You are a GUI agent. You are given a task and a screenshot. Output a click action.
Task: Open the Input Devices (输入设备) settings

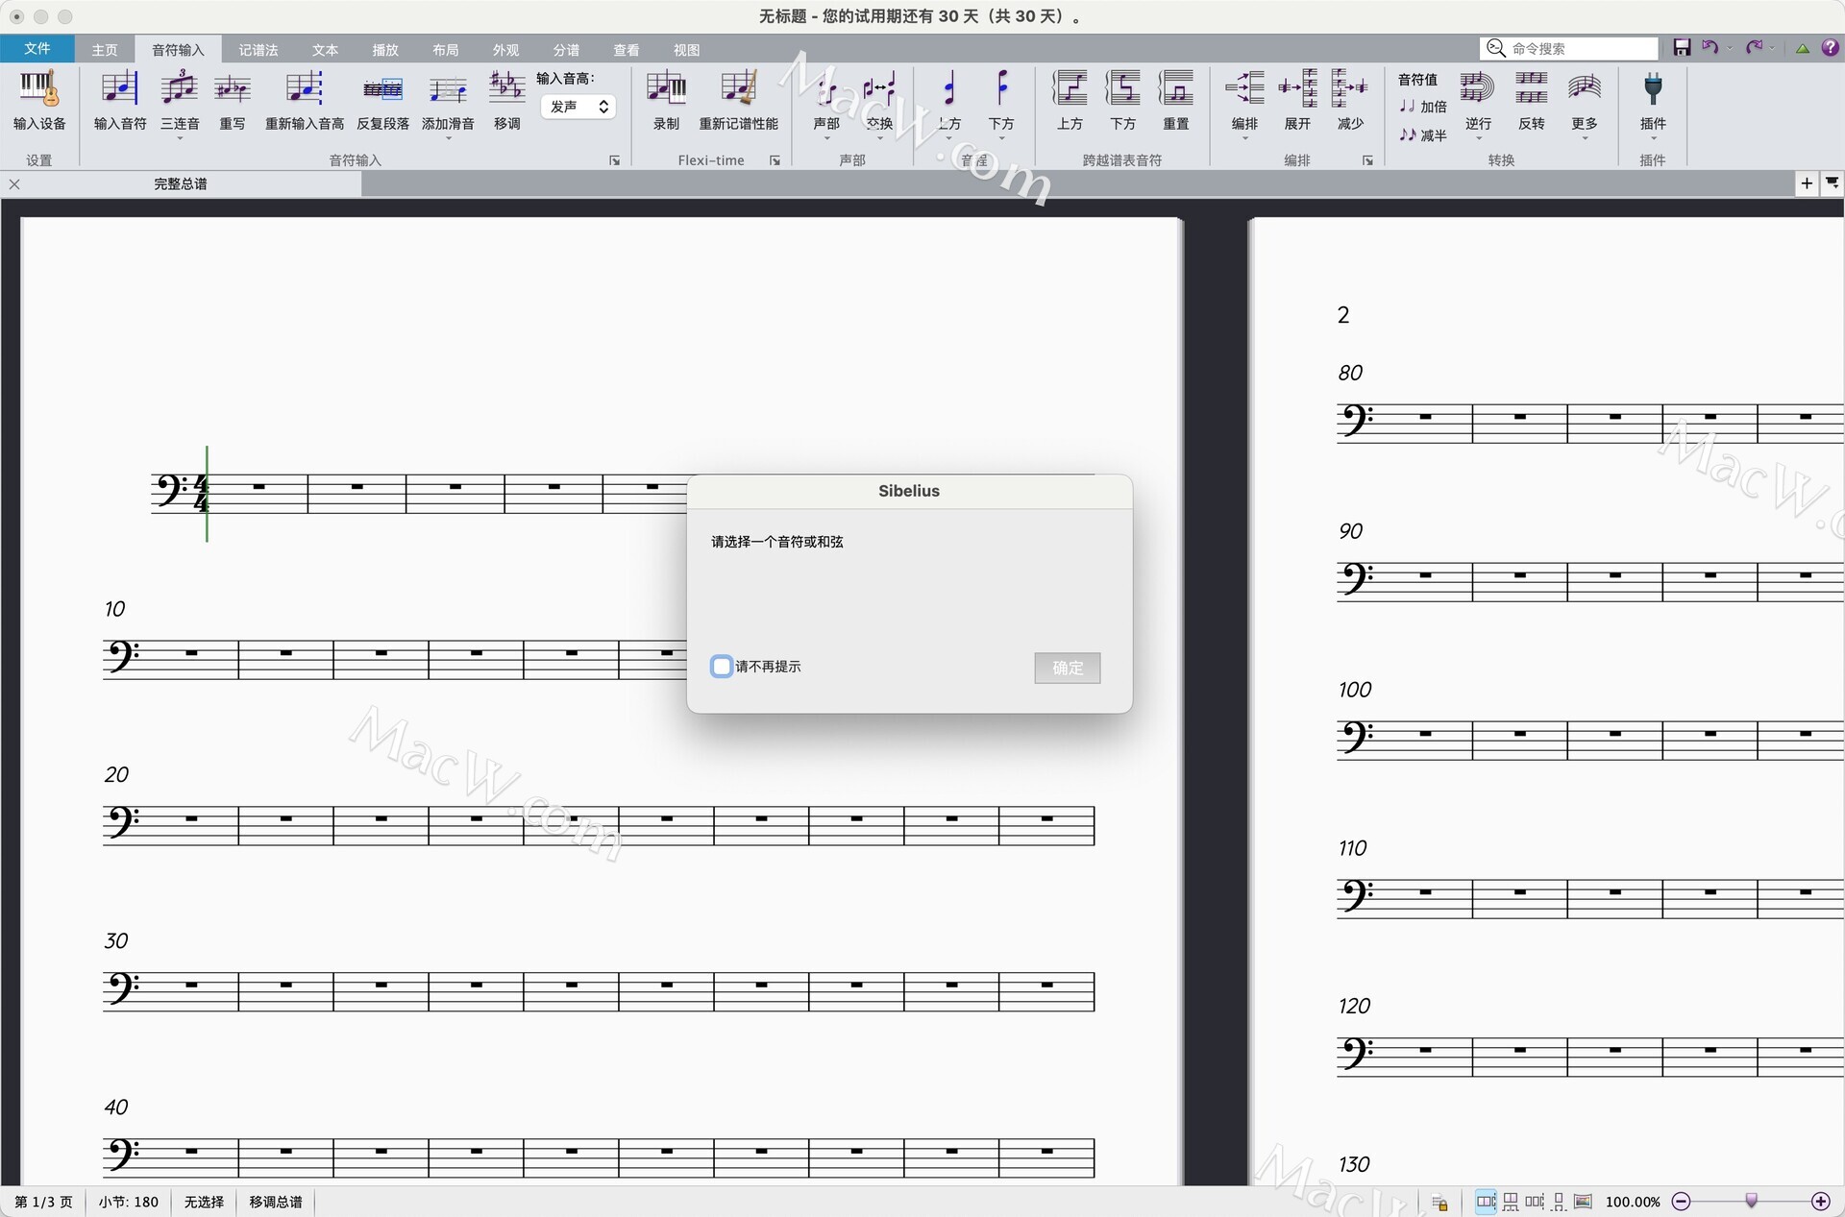click(39, 101)
